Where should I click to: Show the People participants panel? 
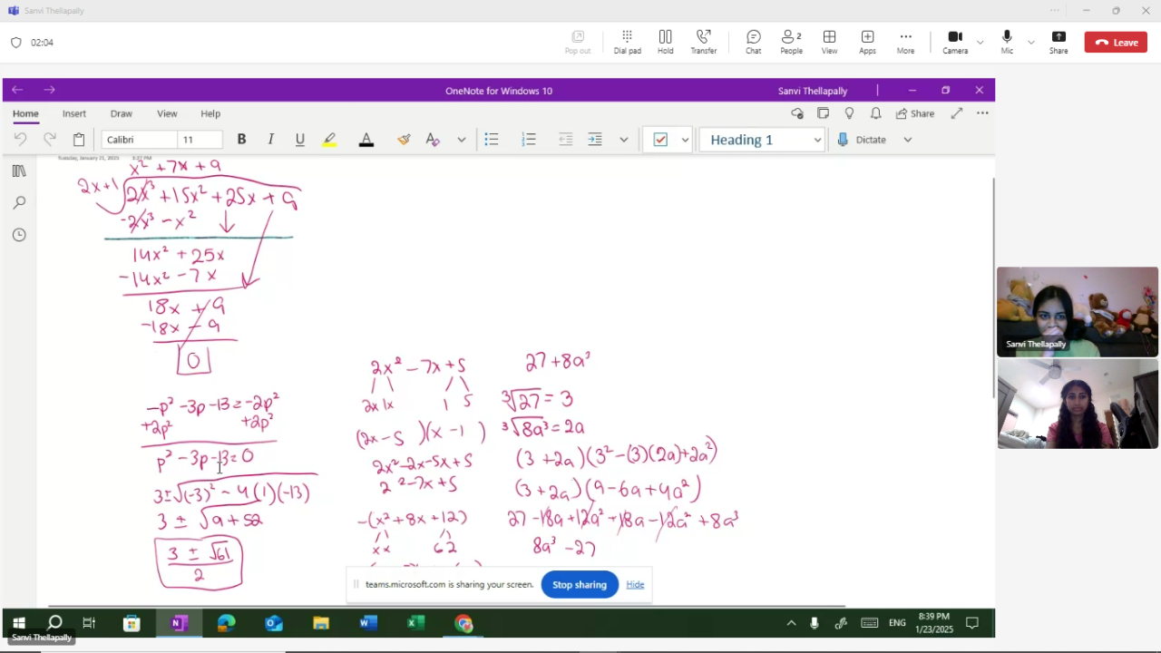(x=792, y=42)
